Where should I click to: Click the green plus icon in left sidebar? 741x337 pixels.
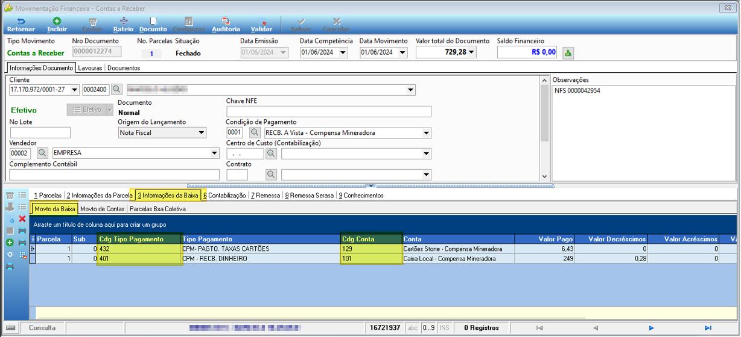click(10, 243)
